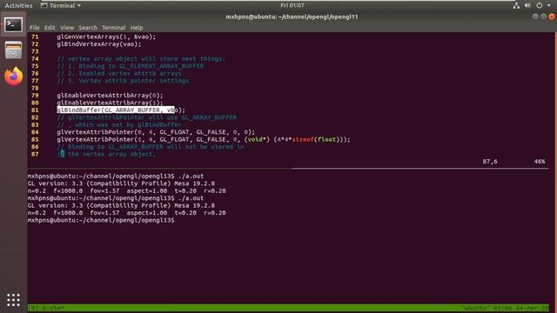Click the sizeof keyword on line 85
The width and height of the screenshot is (557, 313).
tap(303, 139)
